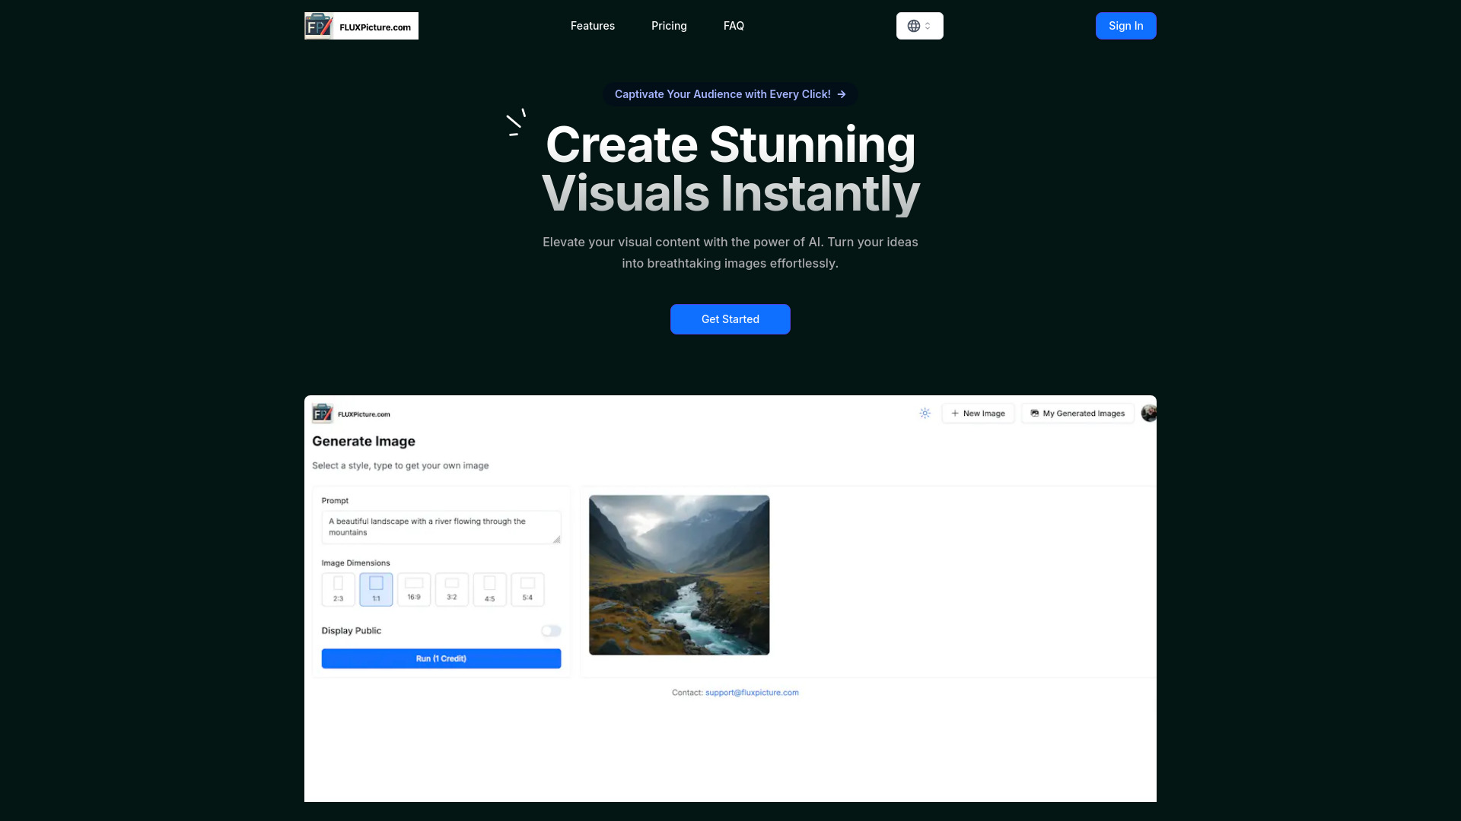Image resolution: width=1461 pixels, height=821 pixels.
Task: Open the Features menu item
Action: tap(592, 25)
